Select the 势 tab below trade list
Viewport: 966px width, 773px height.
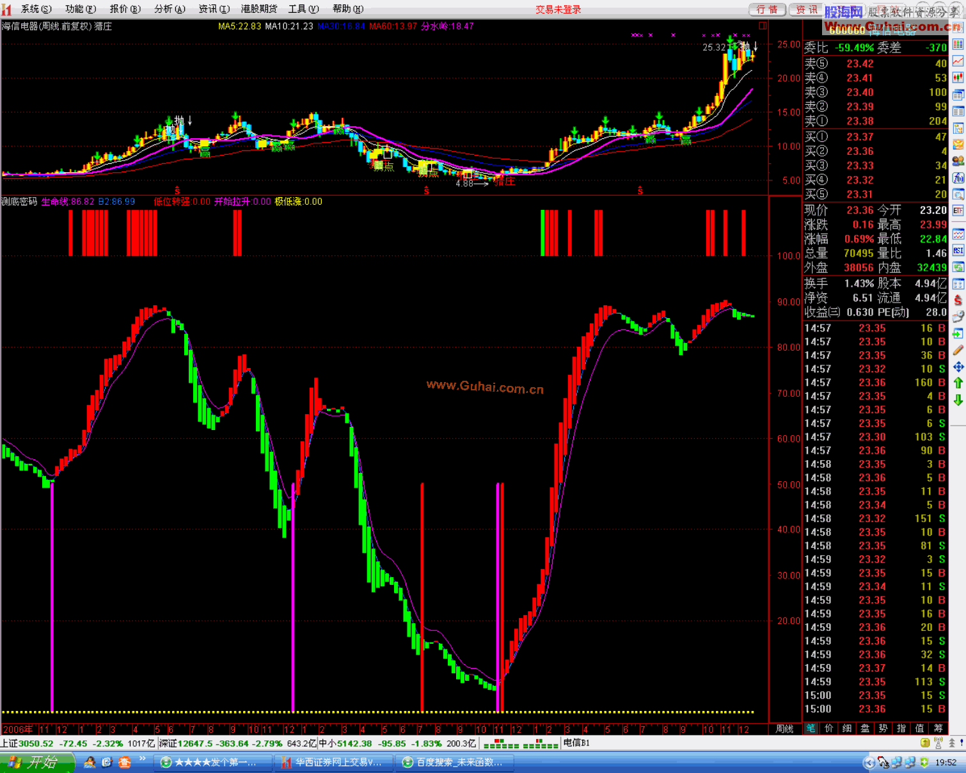pos(883,728)
